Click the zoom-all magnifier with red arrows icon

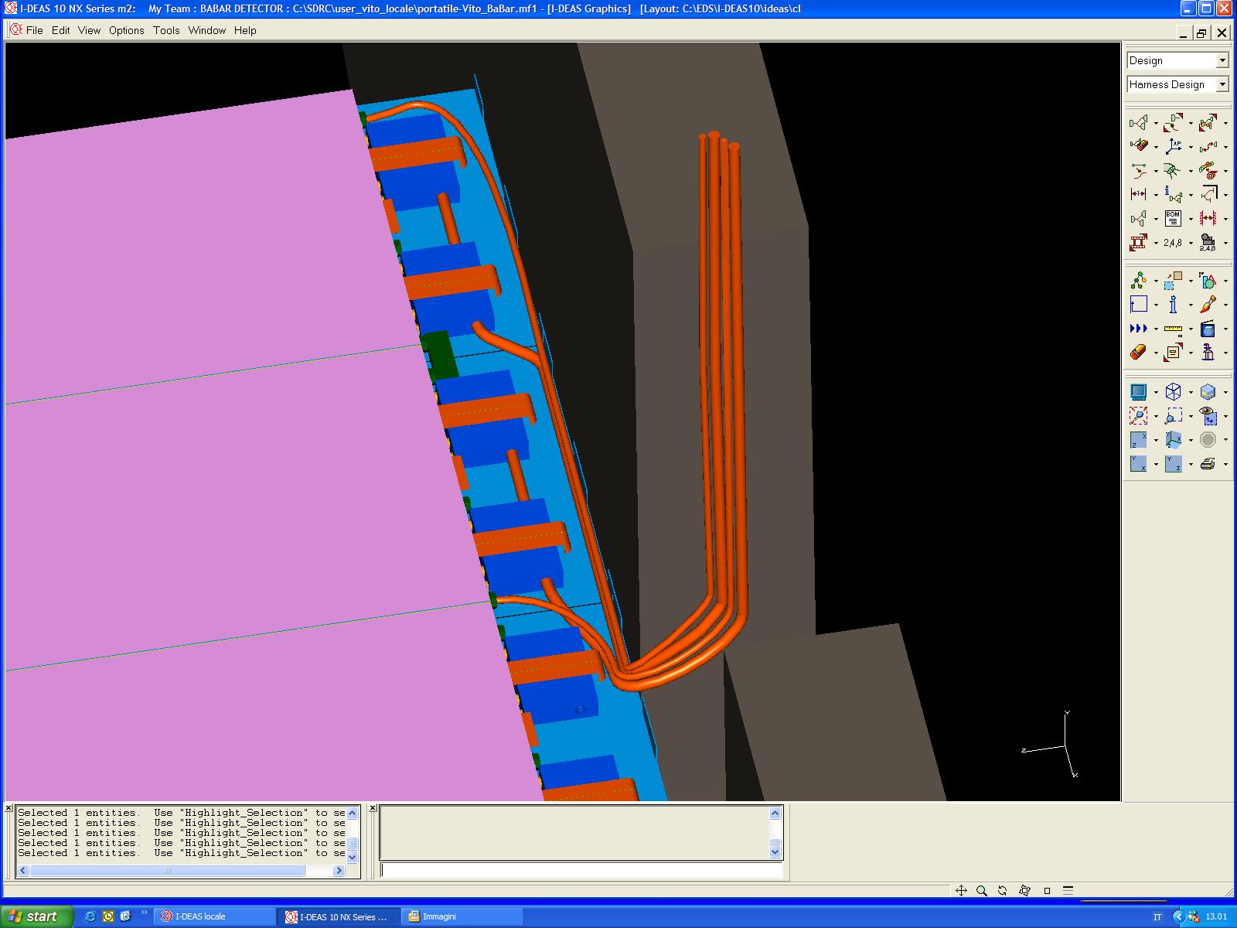coord(1138,415)
